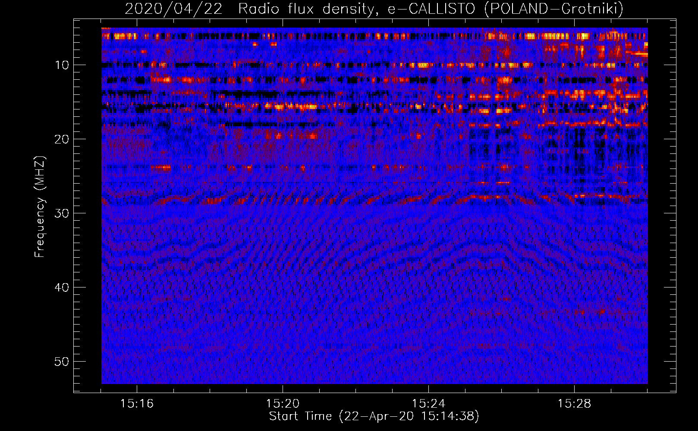Viewport: 698px width, 431px height.
Task: Select the 'Frequency (MHZ)' axis label
Action: [40, 207]
